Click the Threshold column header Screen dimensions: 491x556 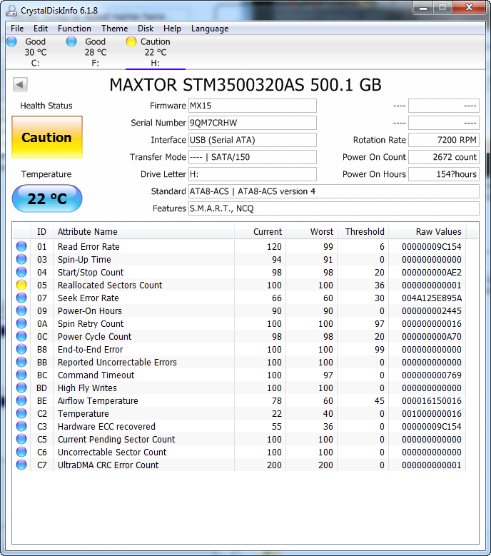pyautogui.click(x=363, y=231)
